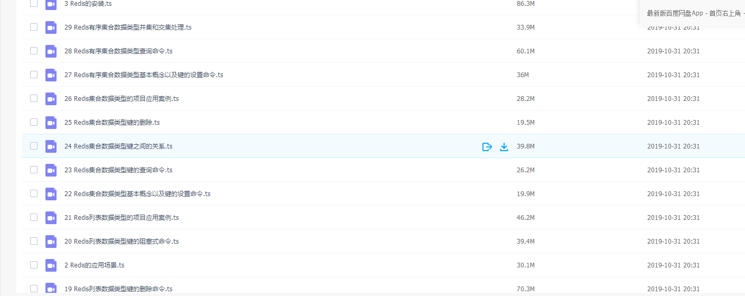This screenshot has width=745, height=296.
Task: Select checkbox of 22 Redis集合数据类型基本概念 file
Action: click(34, 193)
